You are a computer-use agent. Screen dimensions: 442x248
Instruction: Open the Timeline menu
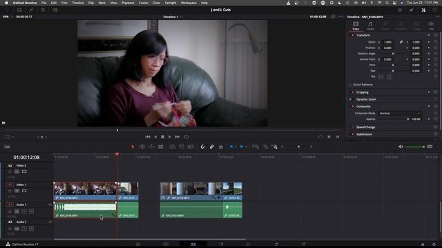tap(78, 3)
